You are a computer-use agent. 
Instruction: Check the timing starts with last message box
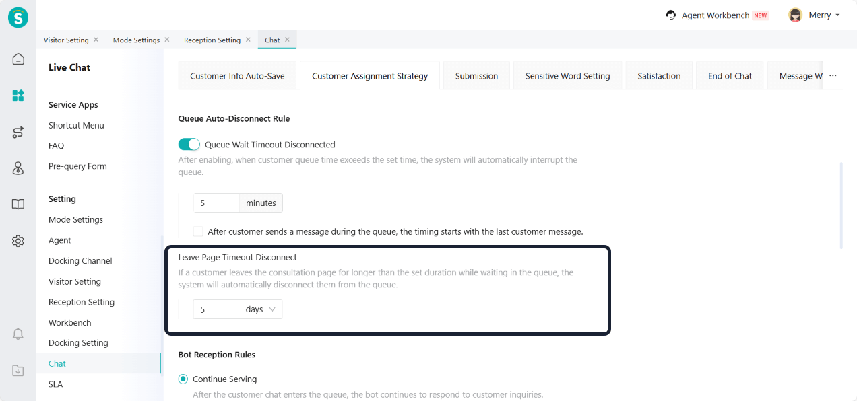(198, 231)
